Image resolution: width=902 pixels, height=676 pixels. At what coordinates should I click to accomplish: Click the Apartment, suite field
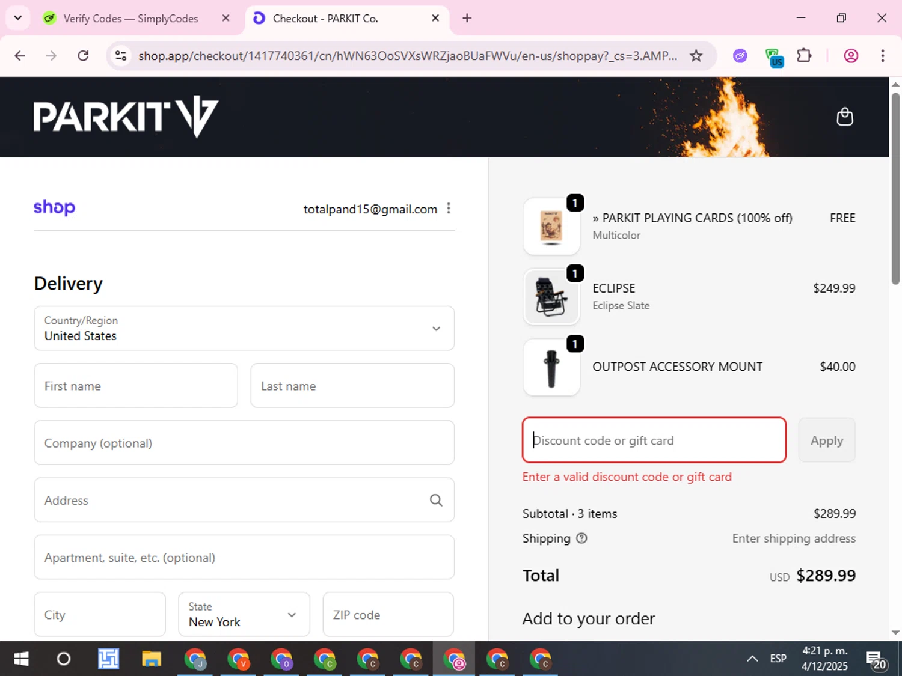point(244,557)
